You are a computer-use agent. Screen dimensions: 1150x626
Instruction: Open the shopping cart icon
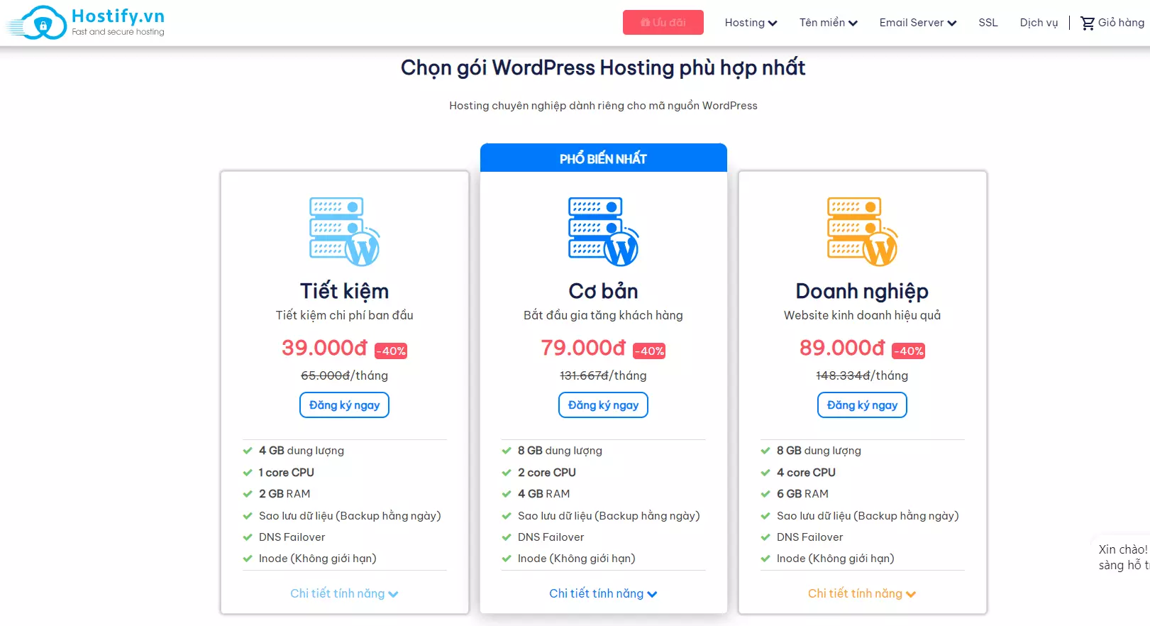tap(1087, 23)
